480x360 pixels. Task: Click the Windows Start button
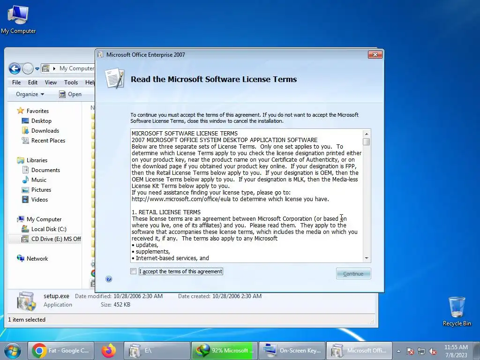click(13, 351)
